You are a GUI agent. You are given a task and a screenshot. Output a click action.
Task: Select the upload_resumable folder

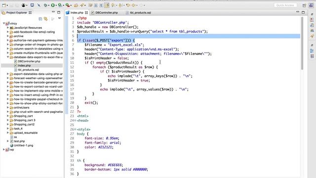coord(26,133)
